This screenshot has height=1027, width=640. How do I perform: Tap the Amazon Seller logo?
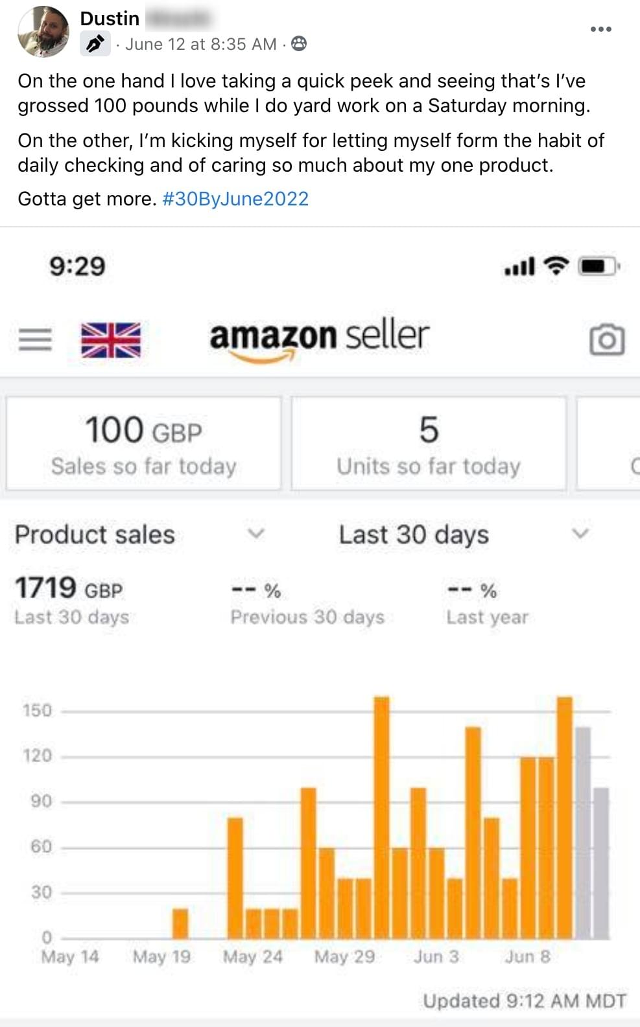(x=319, y=338)
